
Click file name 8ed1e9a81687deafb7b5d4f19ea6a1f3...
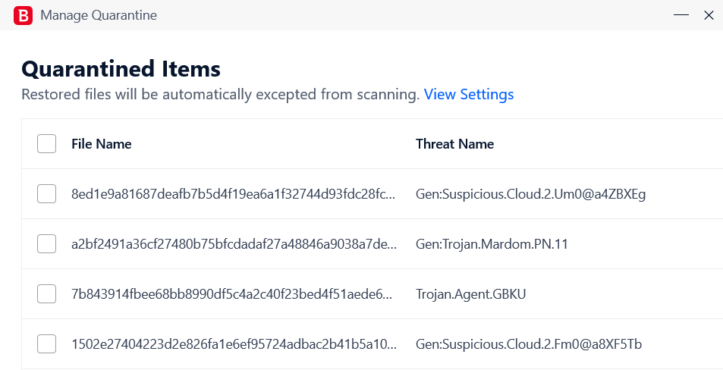point(234,194)
